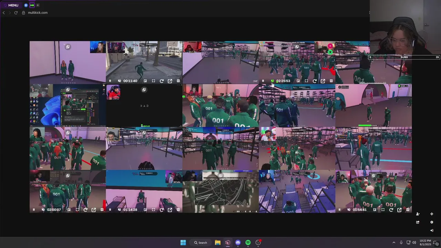Viewport: 441px width, 248px height.
Task: Open volume control in system tray
Action: click(x=414, y=242)
